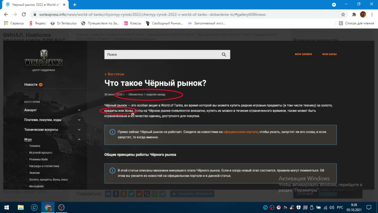Click the browser address bar URL
378x213 pixels.
pyautogui.click(x=152, y=14)
